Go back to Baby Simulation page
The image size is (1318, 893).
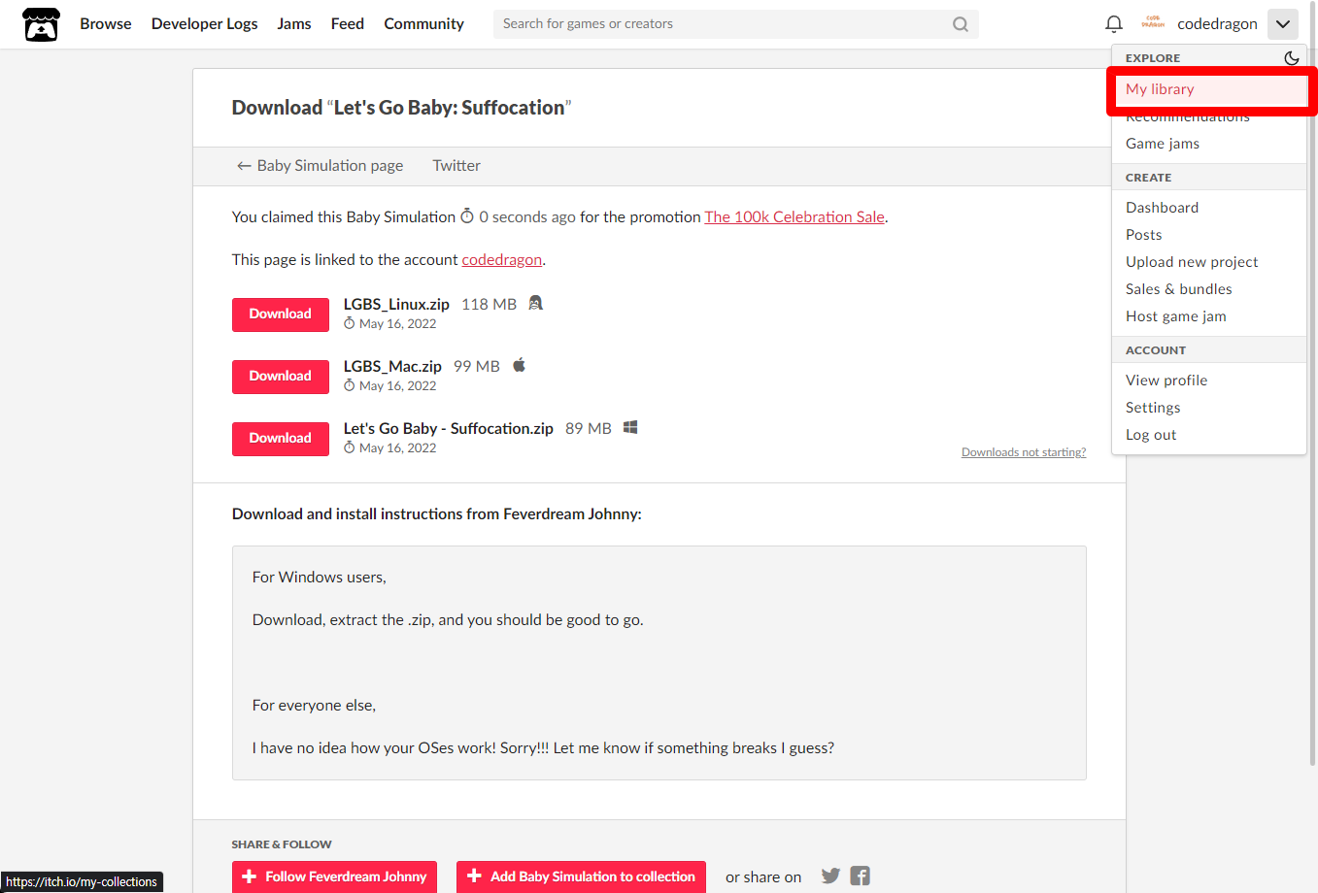click(x=320, y=166)
